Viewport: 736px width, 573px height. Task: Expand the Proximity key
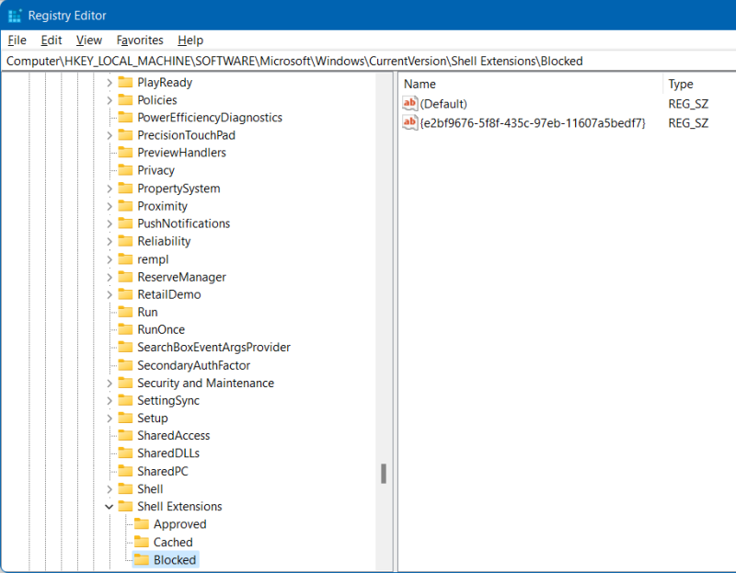(109, 206)
